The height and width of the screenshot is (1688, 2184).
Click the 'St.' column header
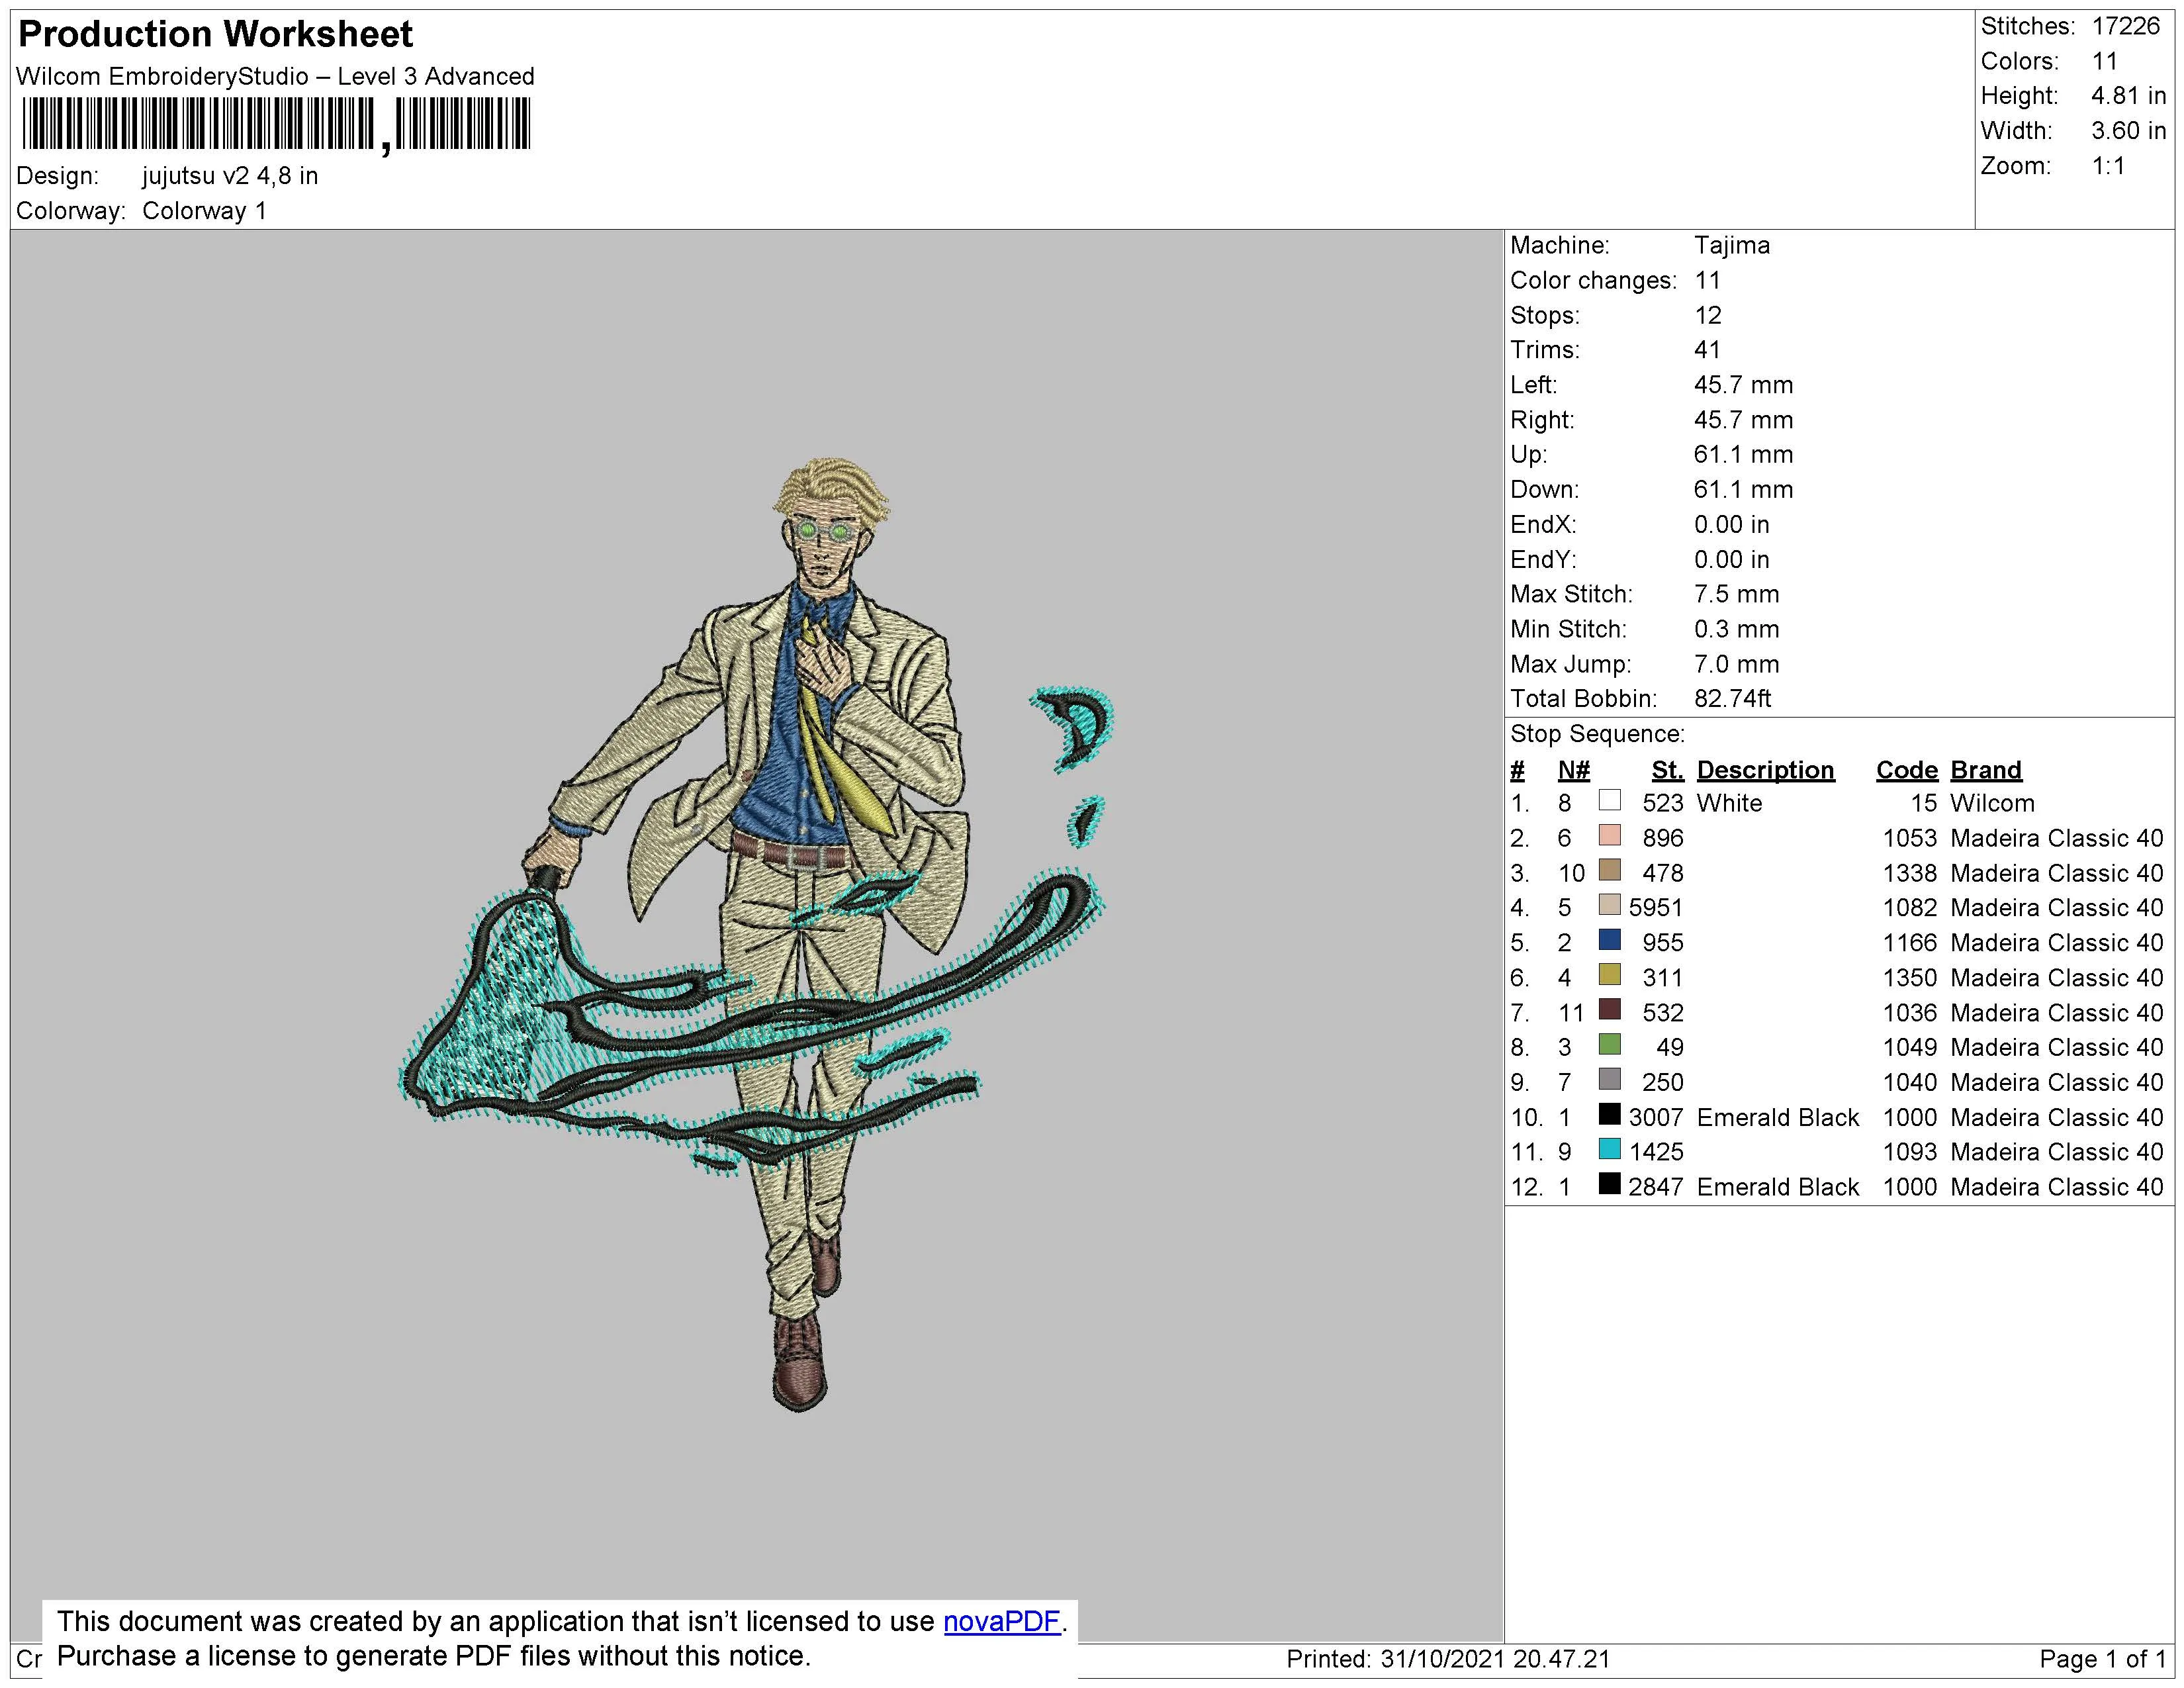point(1667,770)
